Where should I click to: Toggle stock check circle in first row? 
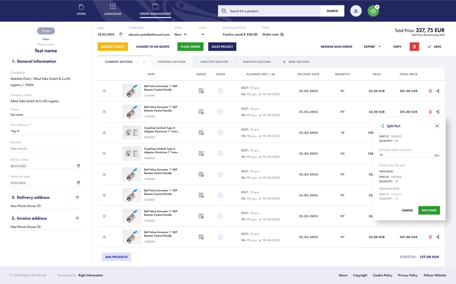pos(220,91)
